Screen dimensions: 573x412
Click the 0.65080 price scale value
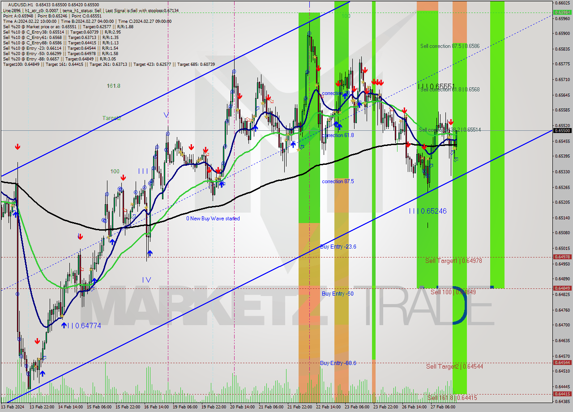point(562,233)
